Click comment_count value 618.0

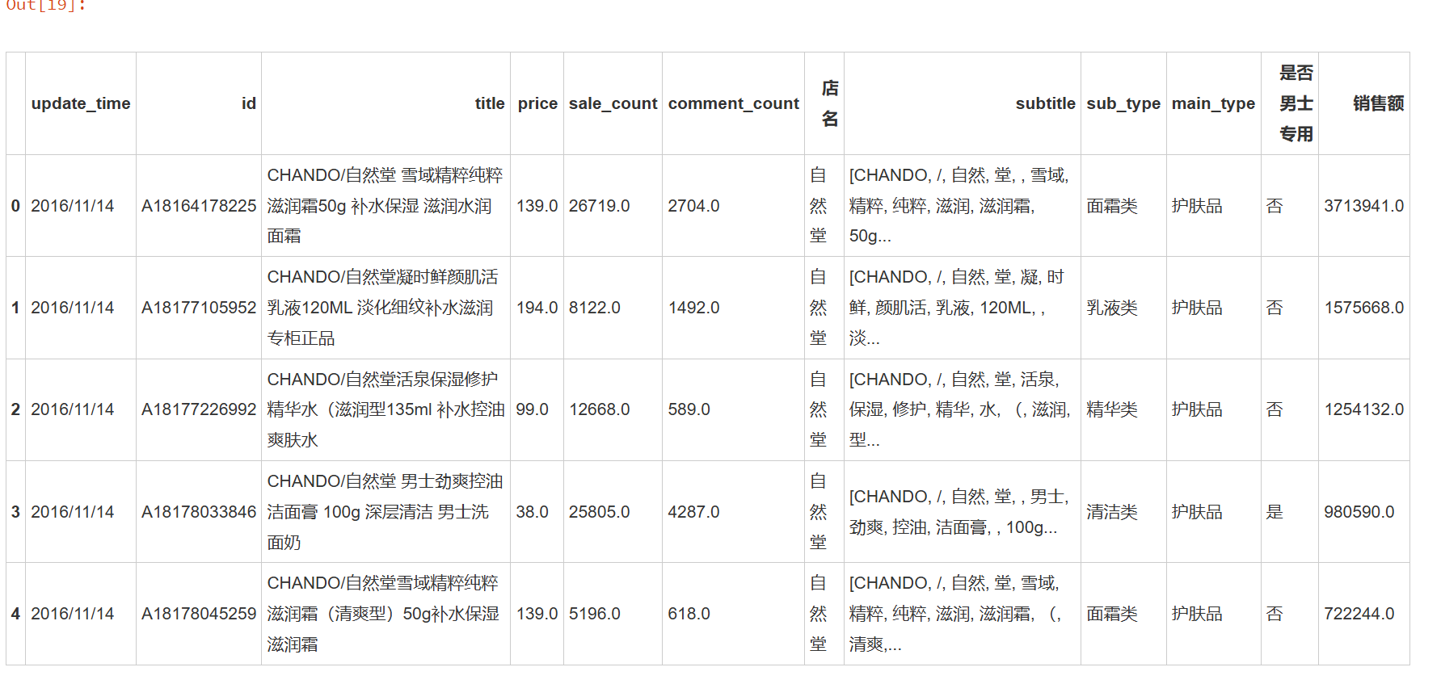tap(689, 614)
